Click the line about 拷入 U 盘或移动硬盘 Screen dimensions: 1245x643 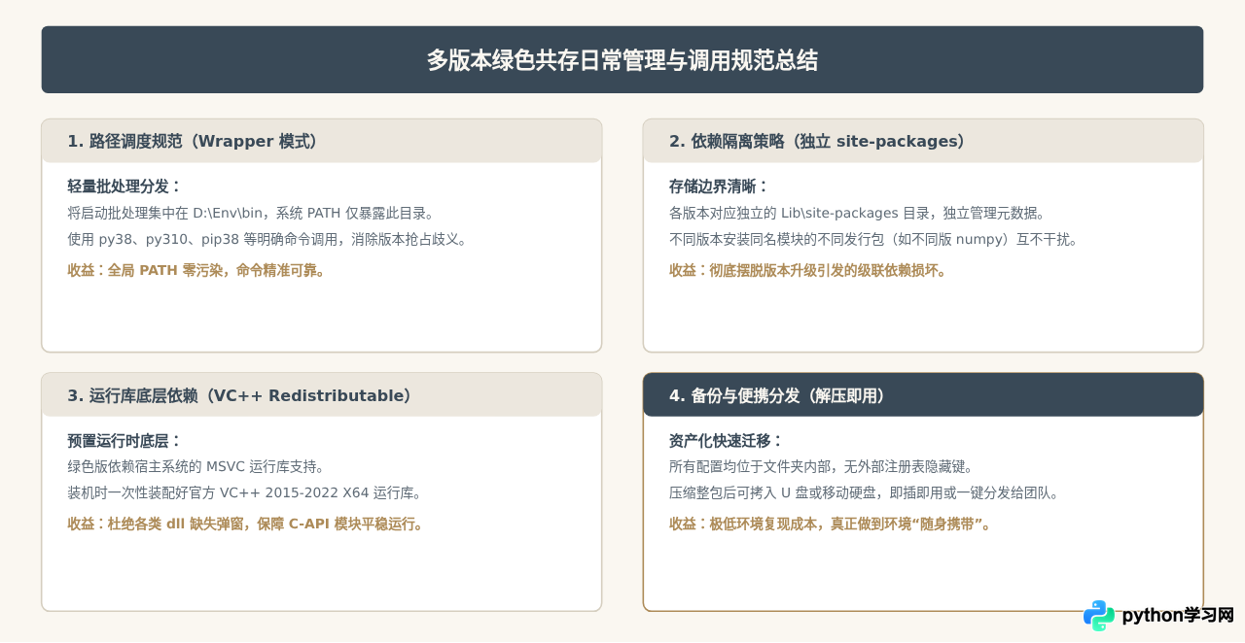pyautogui.click(x=864, y=493)
